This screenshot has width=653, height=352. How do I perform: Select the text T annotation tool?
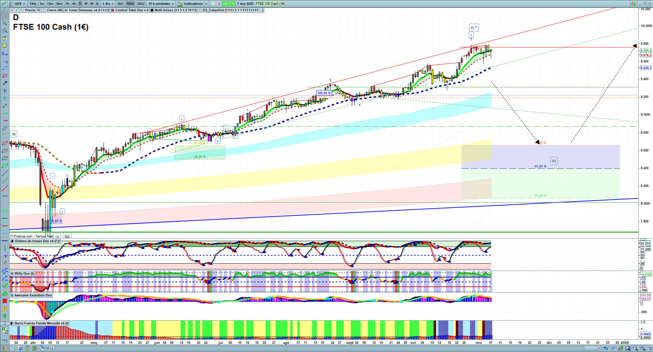pos(5,91)
